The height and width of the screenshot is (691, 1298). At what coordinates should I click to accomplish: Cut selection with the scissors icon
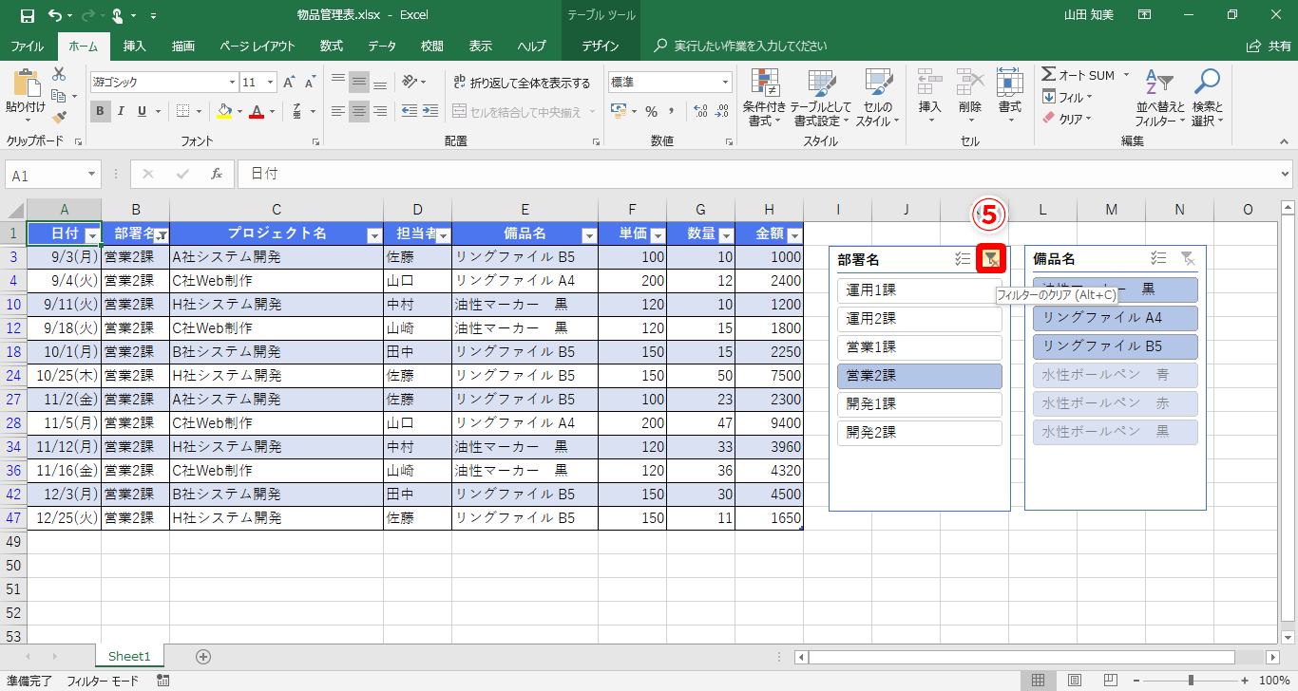coord(59,74)
